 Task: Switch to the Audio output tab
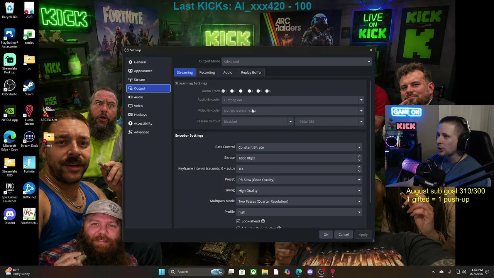point(228,73)
